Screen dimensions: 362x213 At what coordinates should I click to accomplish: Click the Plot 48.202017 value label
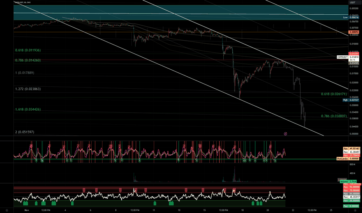click(351, 197)
